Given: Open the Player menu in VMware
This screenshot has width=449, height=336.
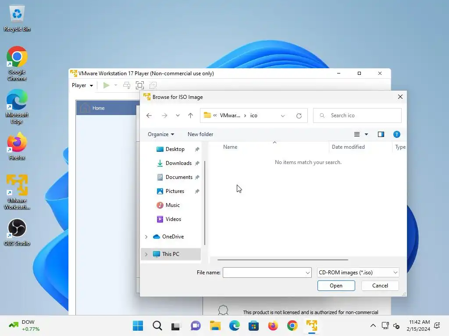Looking at the screenshot, I should (x=82, y=85).
